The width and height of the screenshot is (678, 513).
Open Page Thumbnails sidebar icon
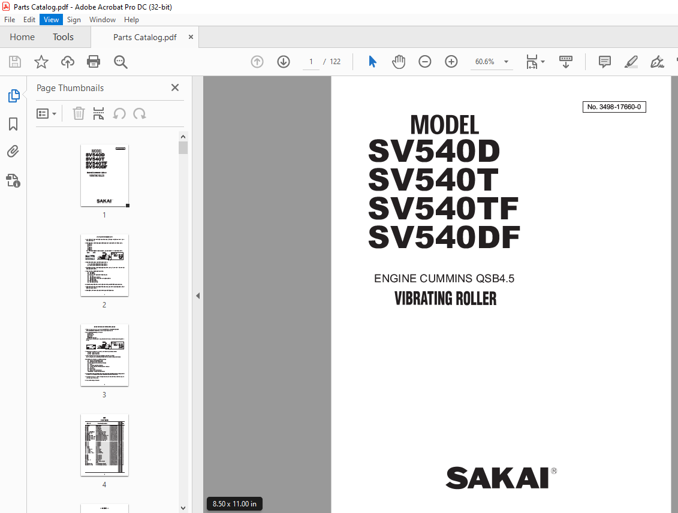[x=13, y=95]
